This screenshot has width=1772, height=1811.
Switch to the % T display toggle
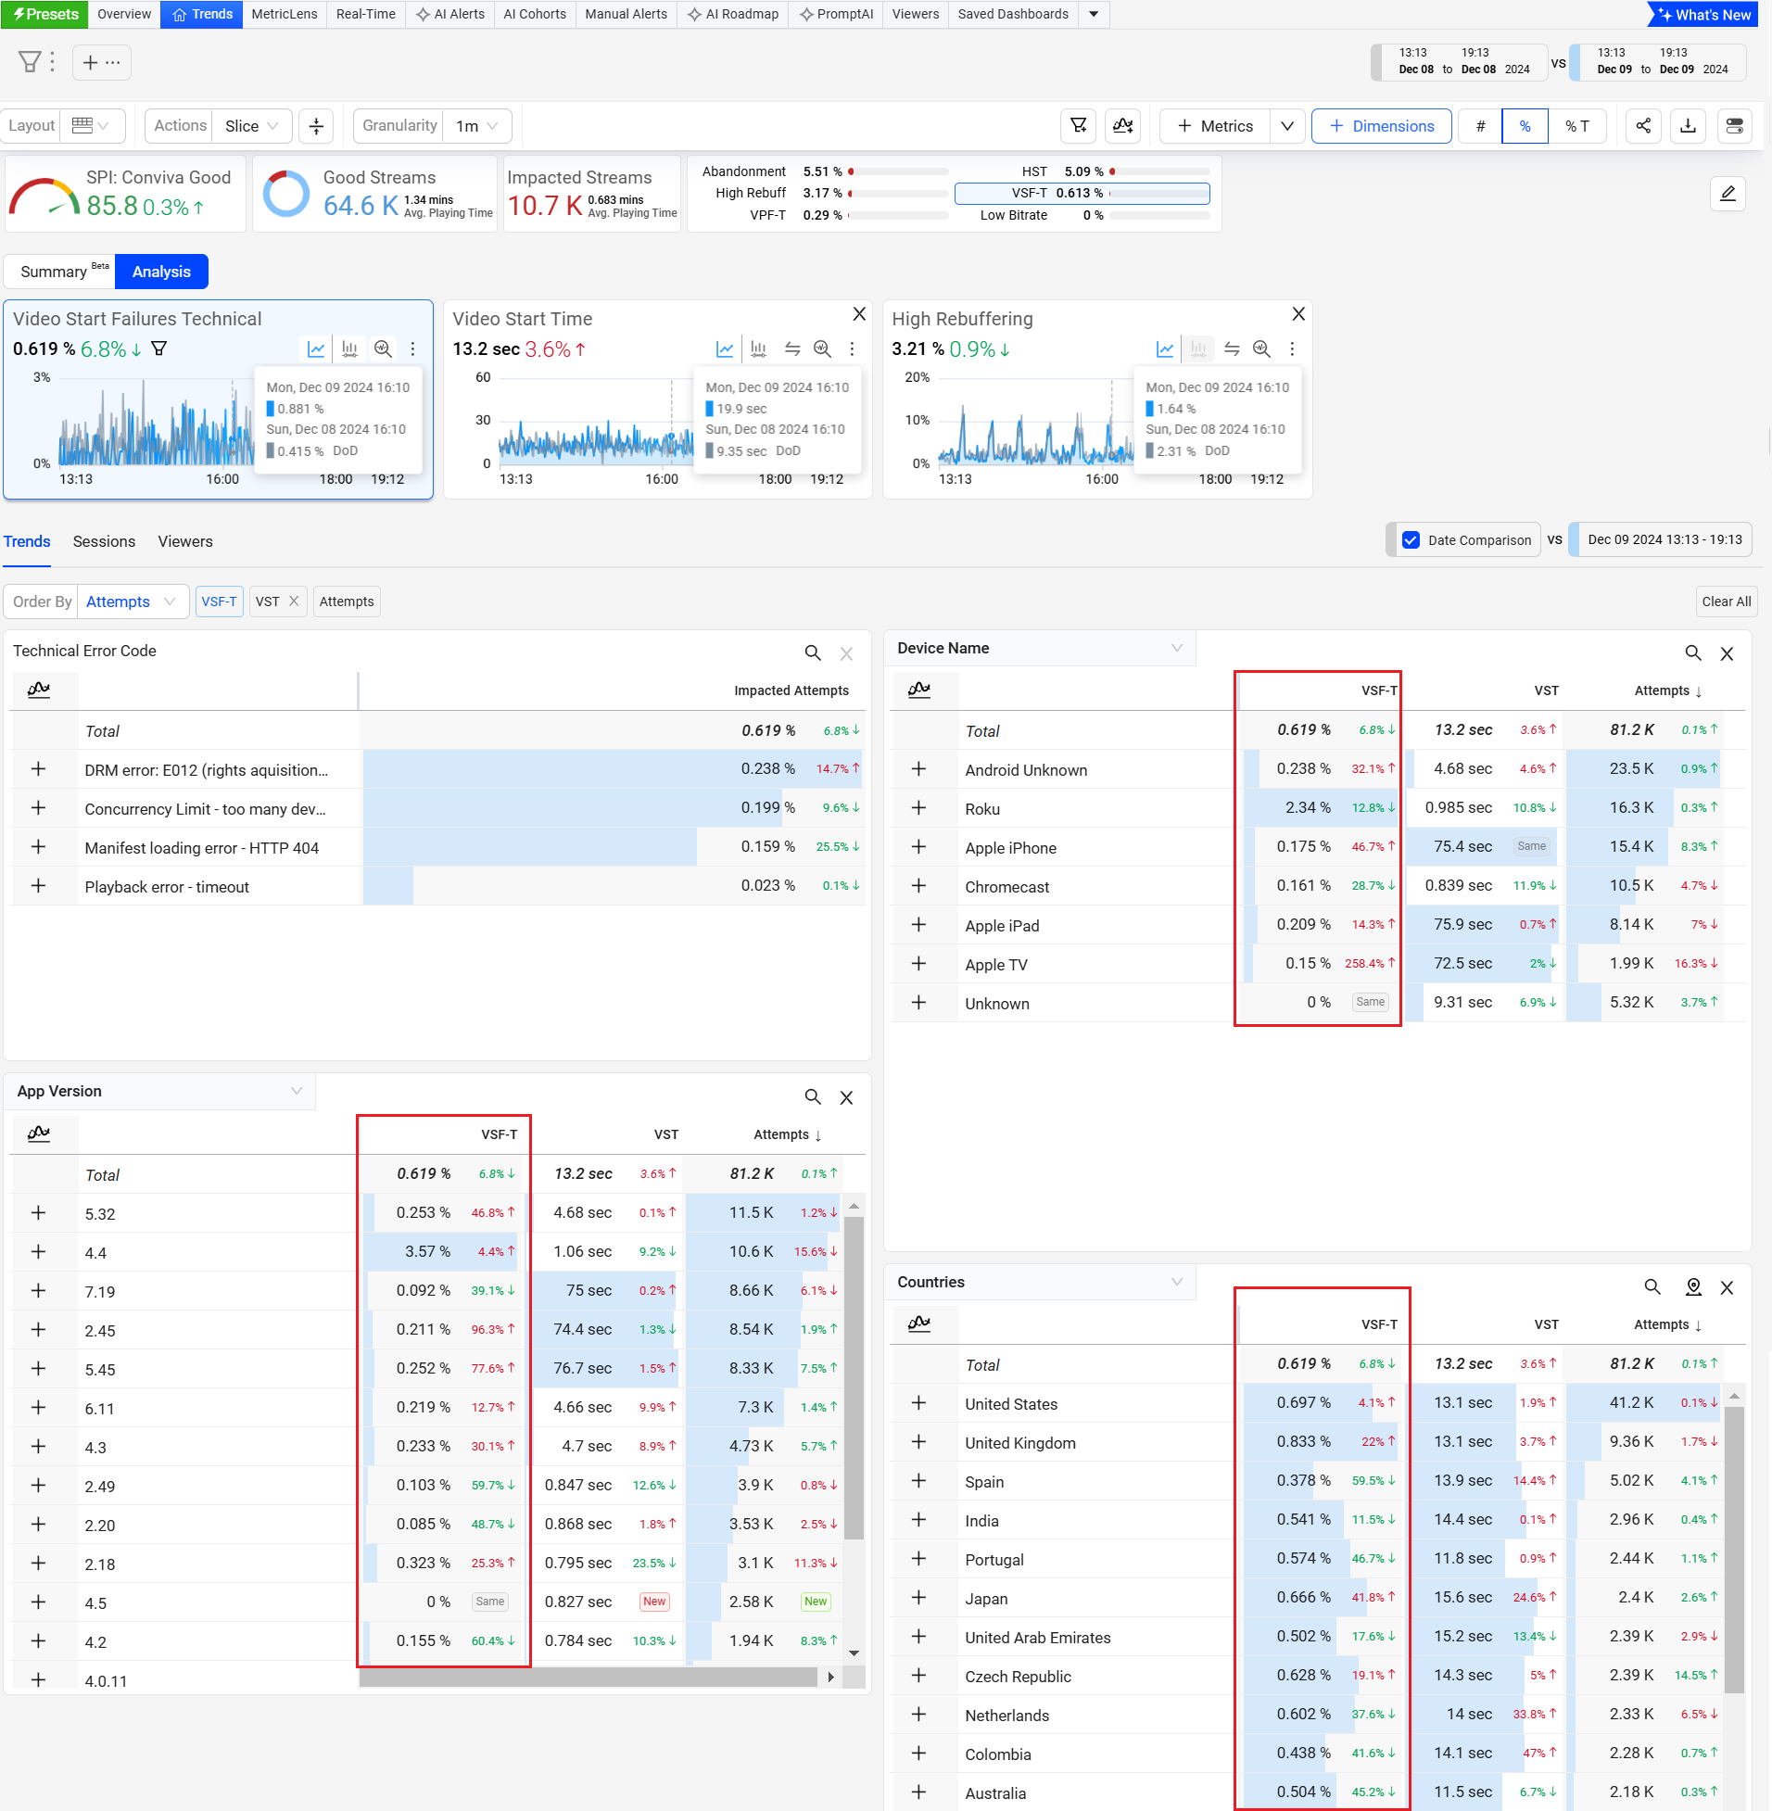(1576, 126)
